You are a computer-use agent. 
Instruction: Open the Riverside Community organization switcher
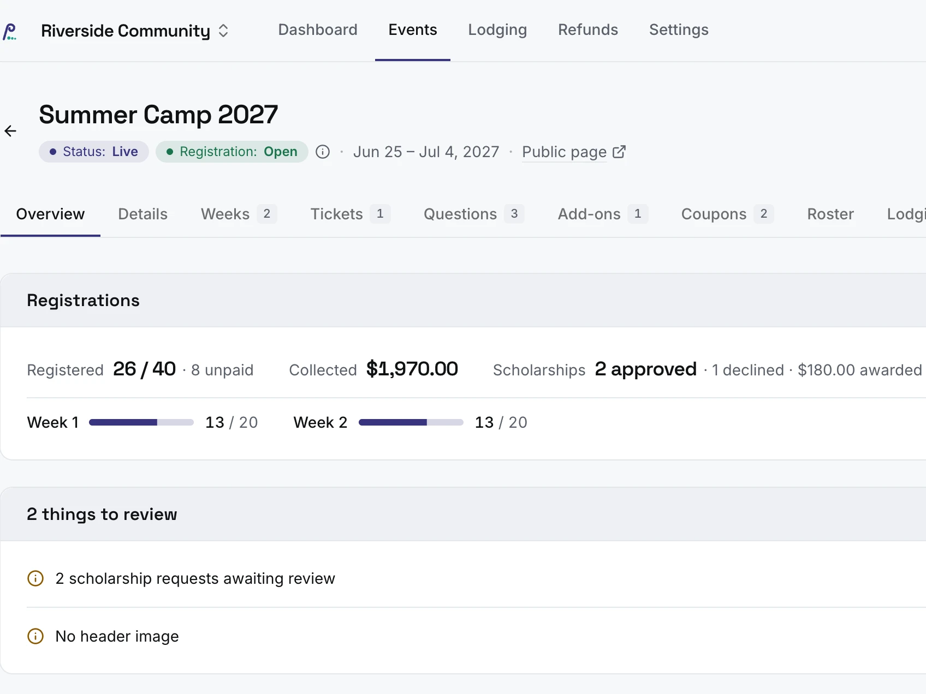click(135, 31)
